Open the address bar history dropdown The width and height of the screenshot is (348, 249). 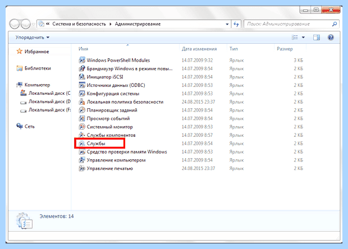[227, 24]
